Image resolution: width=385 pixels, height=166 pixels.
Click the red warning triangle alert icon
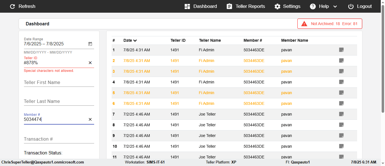[304, 24]
